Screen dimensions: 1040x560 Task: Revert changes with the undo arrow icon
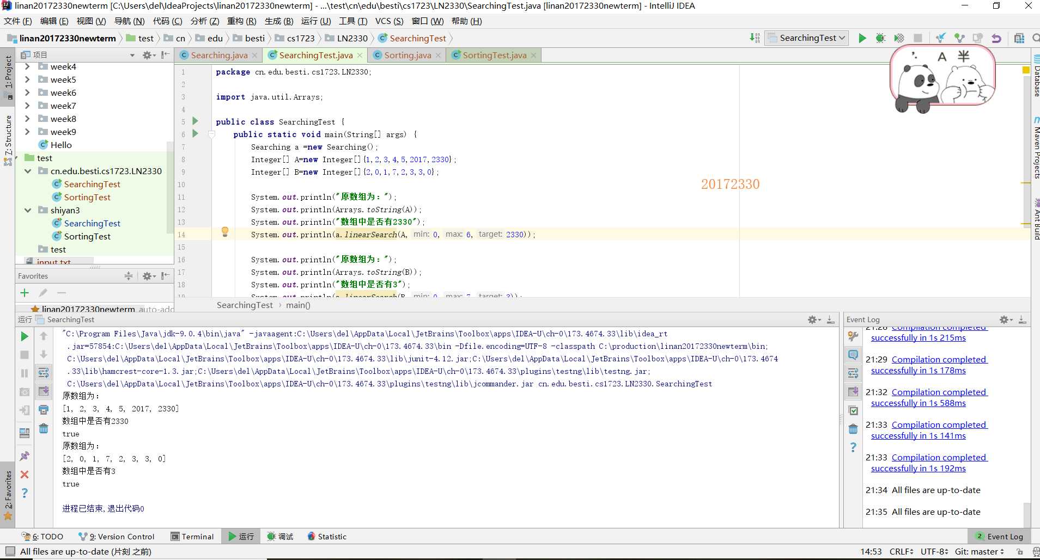996,38
